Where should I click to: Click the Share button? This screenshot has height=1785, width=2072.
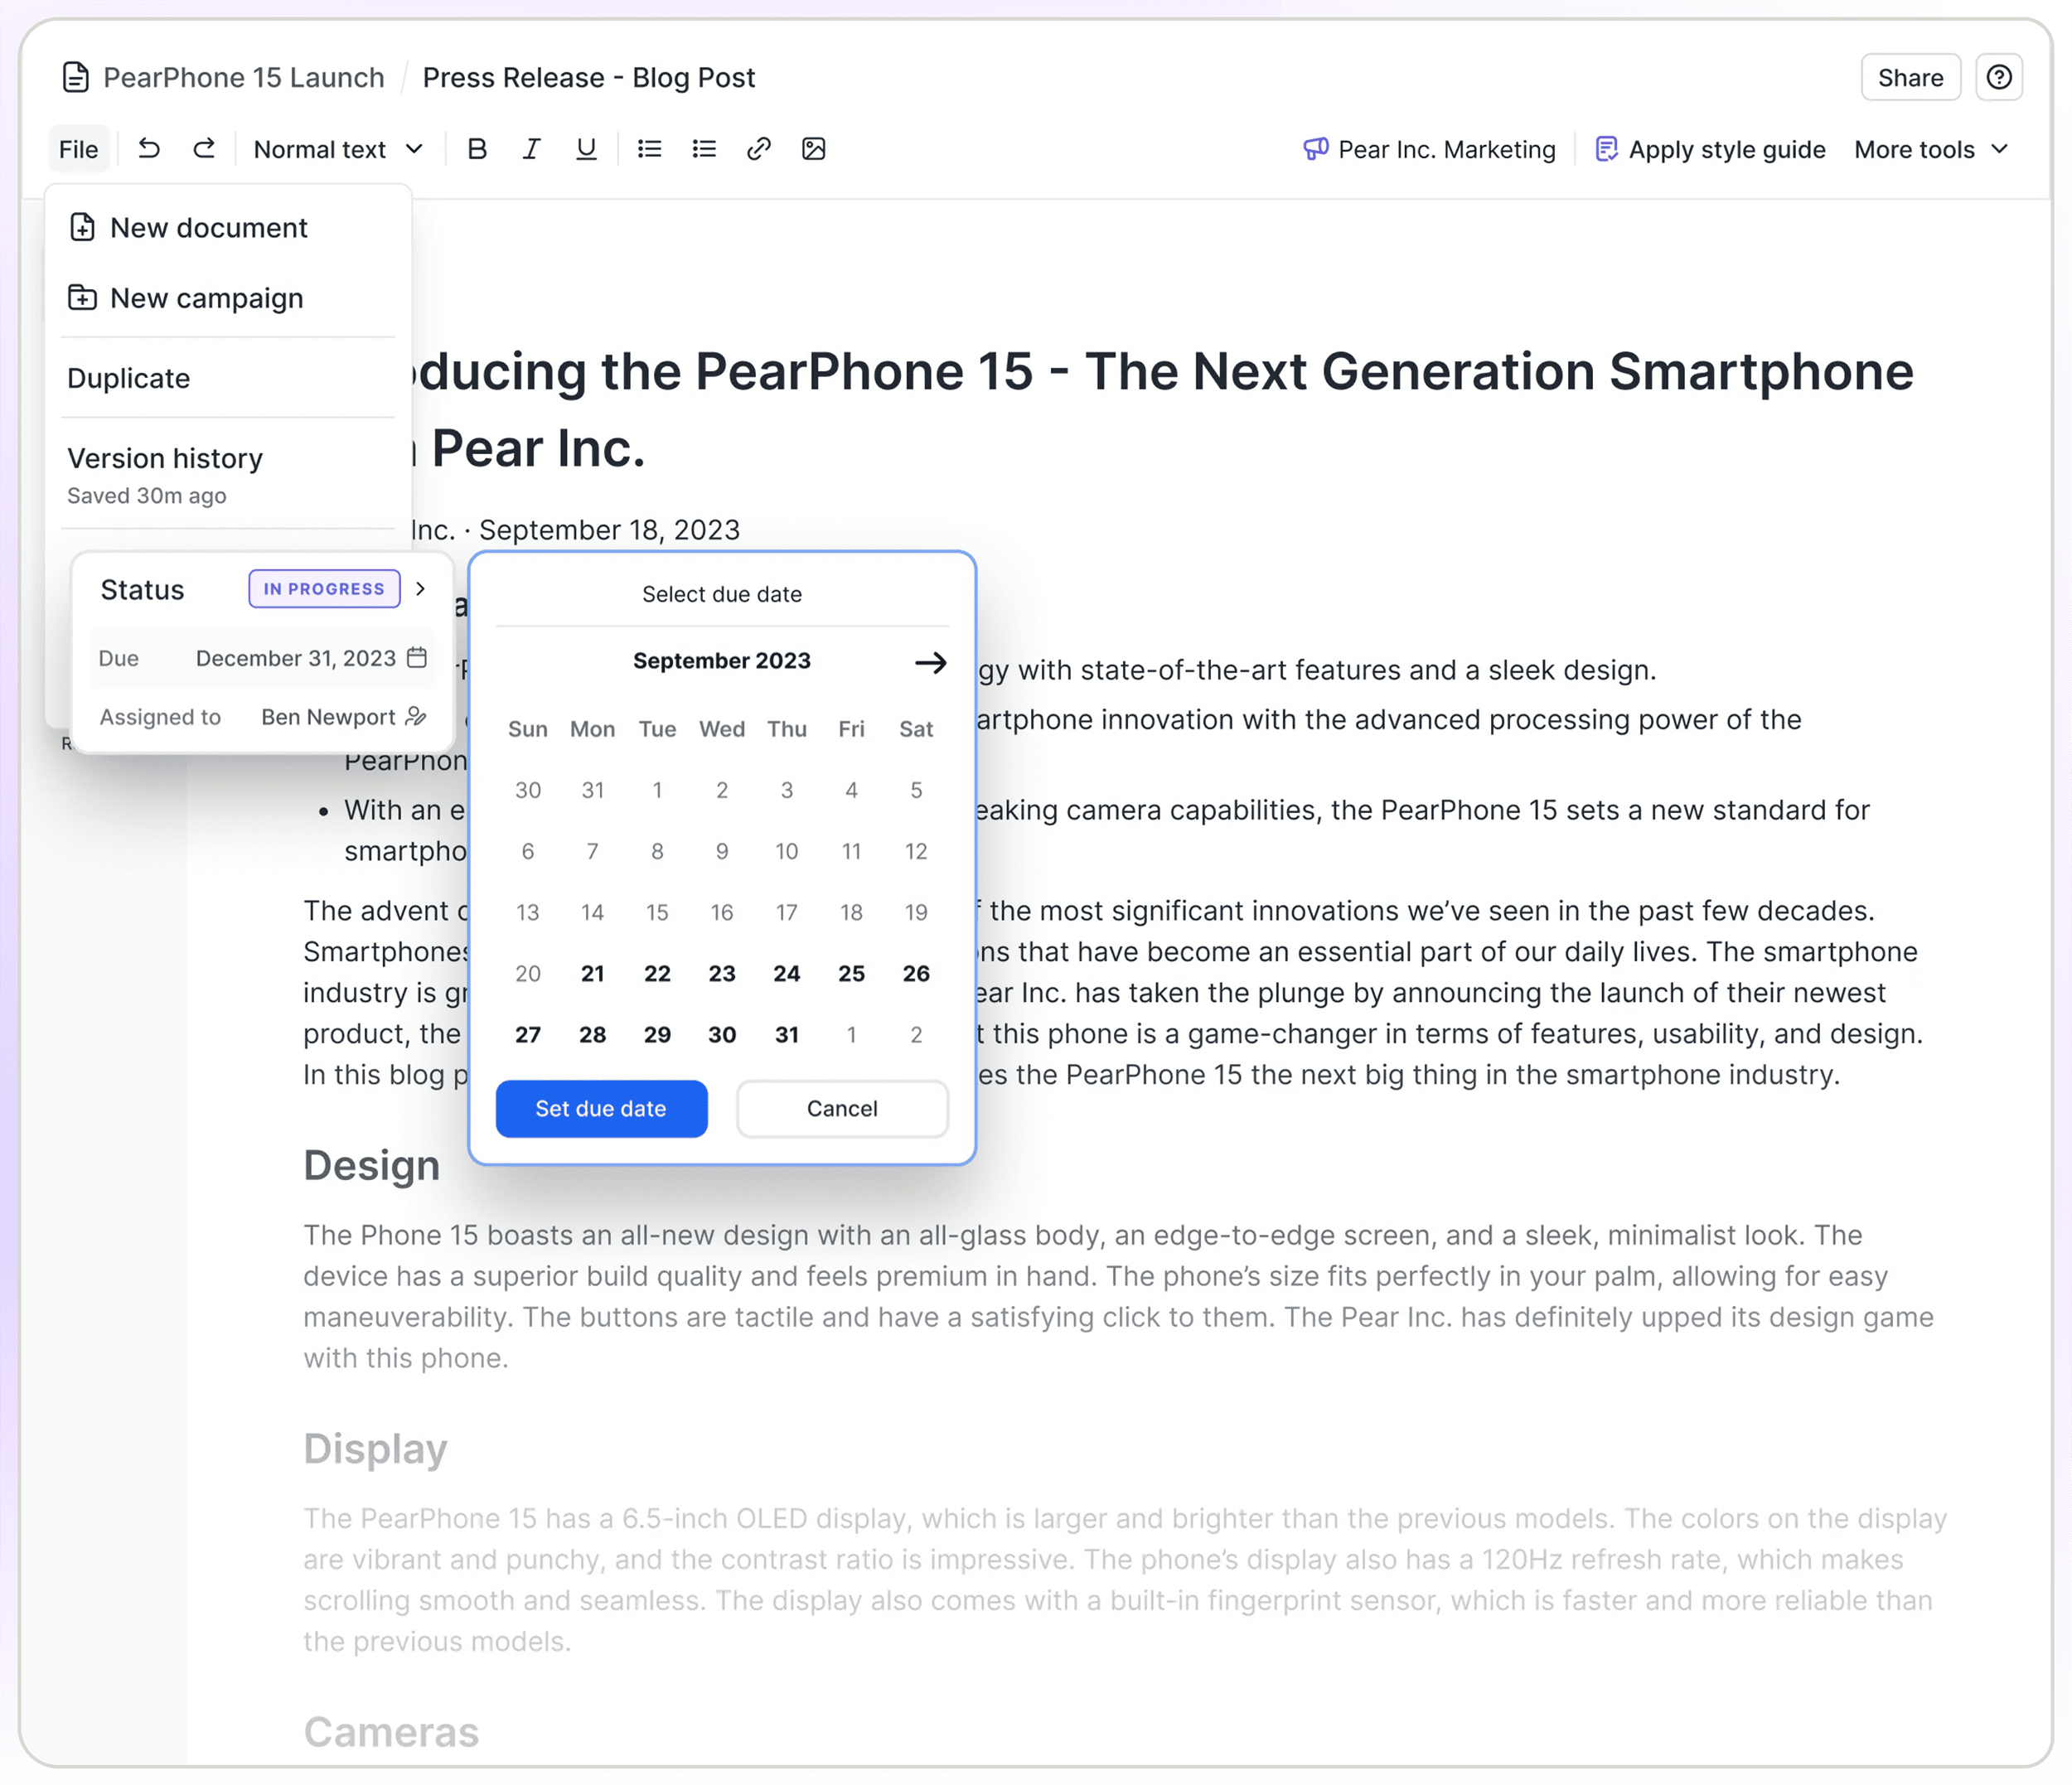point(1906,78)
